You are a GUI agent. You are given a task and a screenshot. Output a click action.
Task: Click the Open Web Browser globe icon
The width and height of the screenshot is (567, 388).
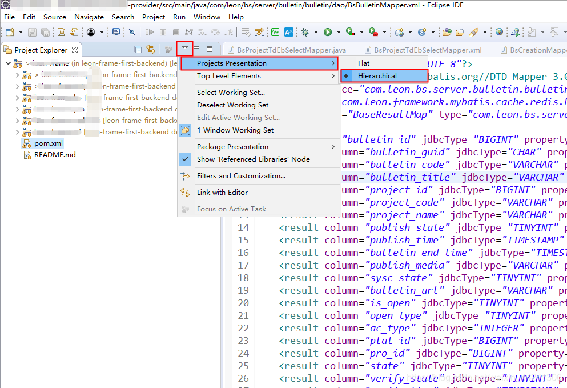coord(500,32)
